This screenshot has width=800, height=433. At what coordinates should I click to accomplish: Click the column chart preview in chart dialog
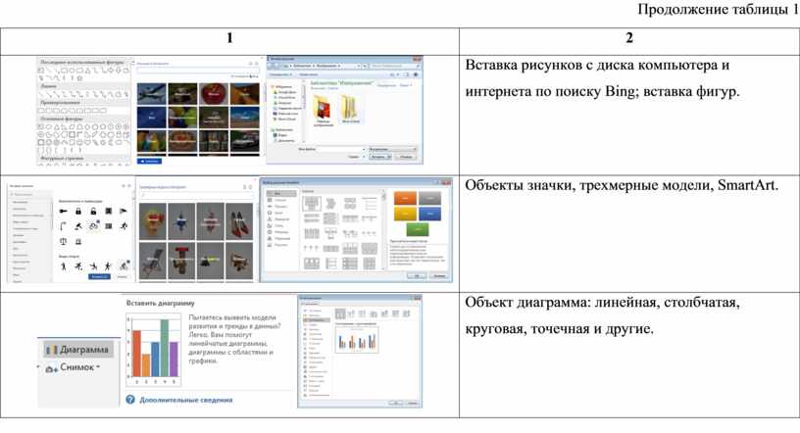(357, 339)
